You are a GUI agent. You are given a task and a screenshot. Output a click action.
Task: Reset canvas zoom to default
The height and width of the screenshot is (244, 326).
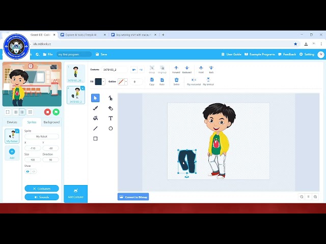pyautogui.click(x=308, y=197)
